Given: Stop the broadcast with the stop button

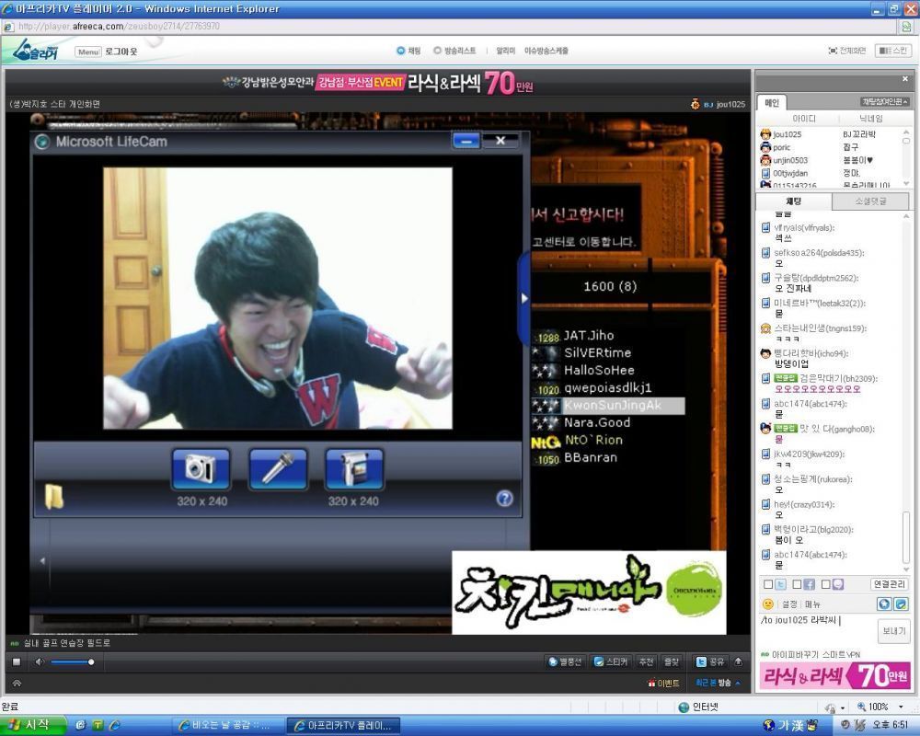Looking at the screenshot, I should point(17,662).
